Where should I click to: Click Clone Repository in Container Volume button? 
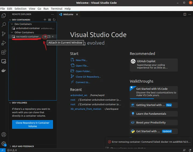tap(32, 124)
